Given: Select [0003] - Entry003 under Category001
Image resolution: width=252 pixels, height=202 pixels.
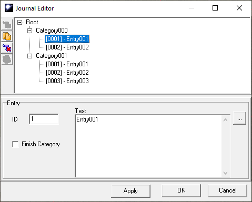Looking at the screenshot, I should click(67, 81).
